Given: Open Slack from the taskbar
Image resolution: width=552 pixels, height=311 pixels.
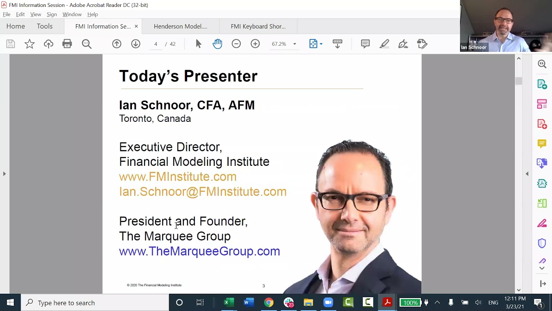Looking at the screenshot, I should pyautogui.click(x=289, y=303).
